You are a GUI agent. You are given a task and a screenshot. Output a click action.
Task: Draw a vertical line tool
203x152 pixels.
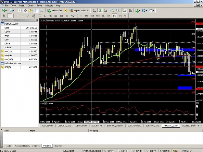(17, 16)
